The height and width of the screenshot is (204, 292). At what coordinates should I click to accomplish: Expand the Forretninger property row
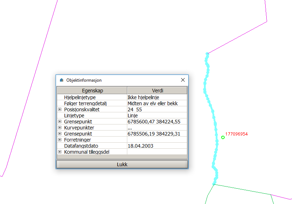[60, 140]
